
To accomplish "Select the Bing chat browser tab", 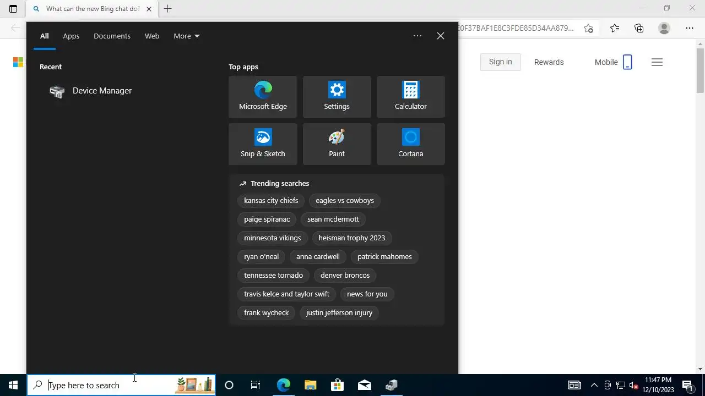I will (x=91, y=9).
